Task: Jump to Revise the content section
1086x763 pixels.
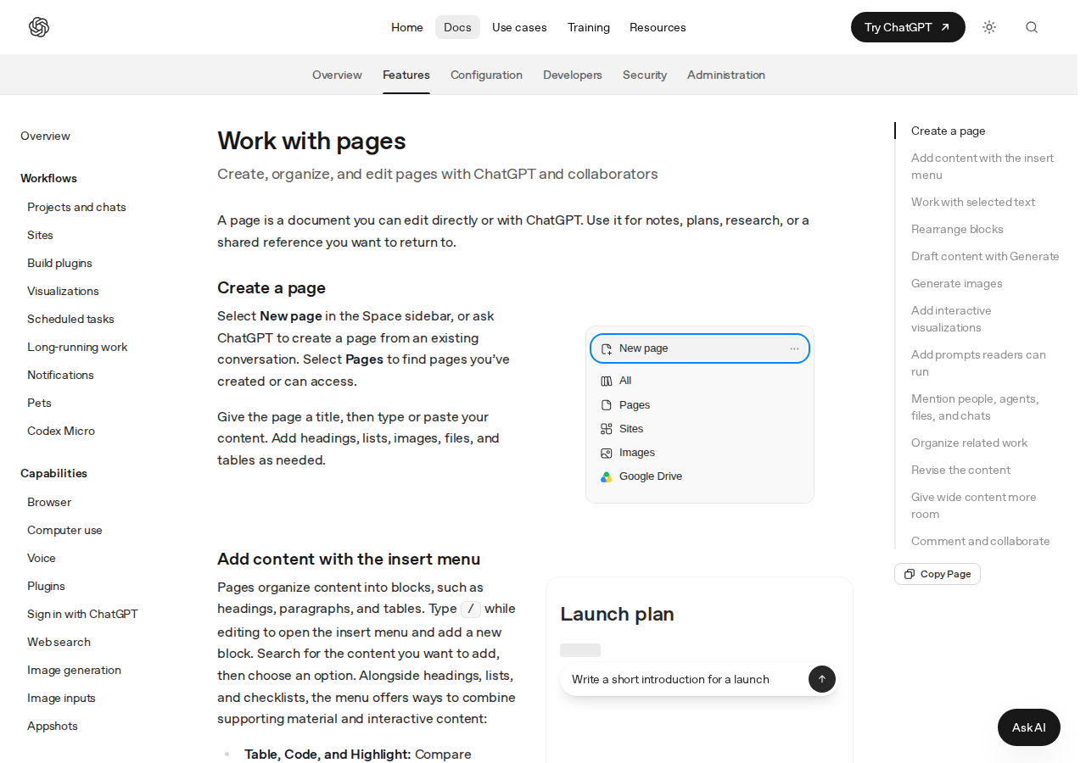Action: 960,470
